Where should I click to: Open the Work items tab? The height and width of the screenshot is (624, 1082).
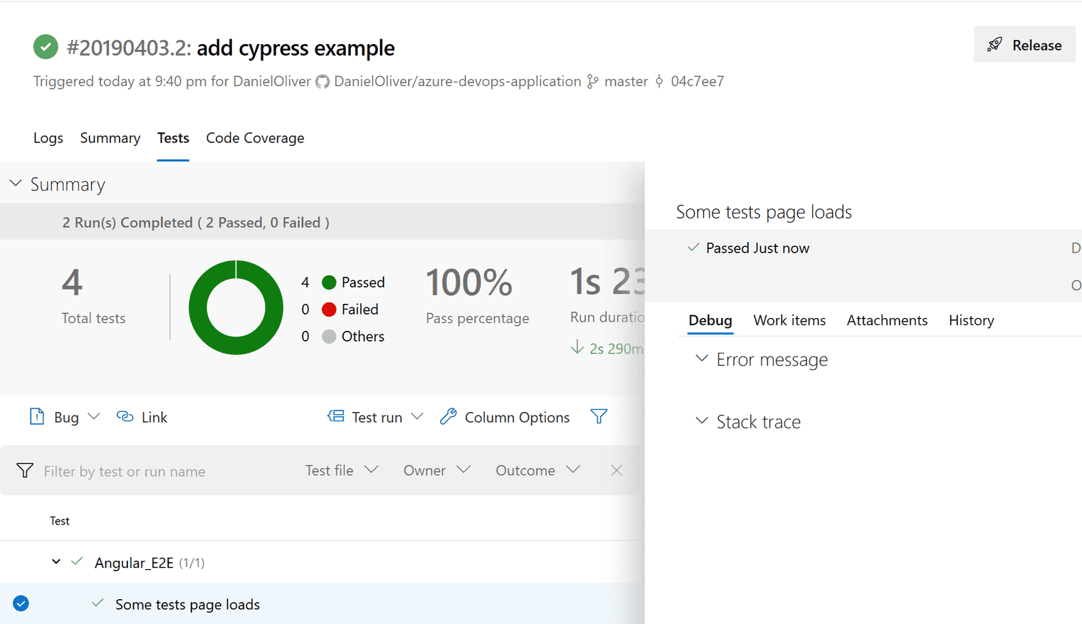[x=789, y=320]
